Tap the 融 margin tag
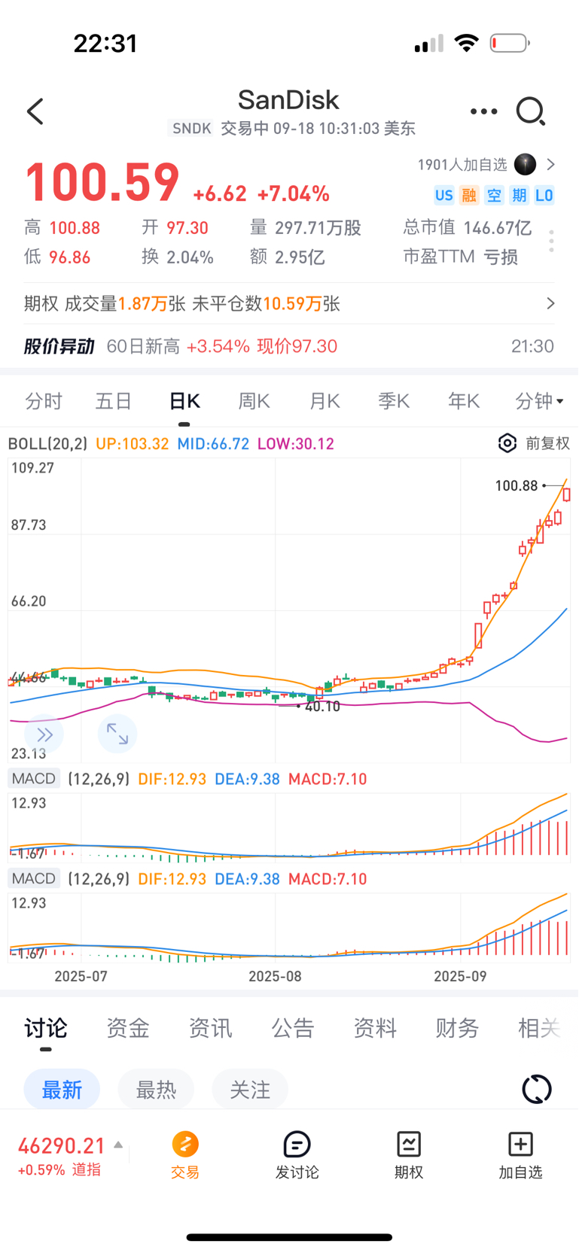 (469, 196)
